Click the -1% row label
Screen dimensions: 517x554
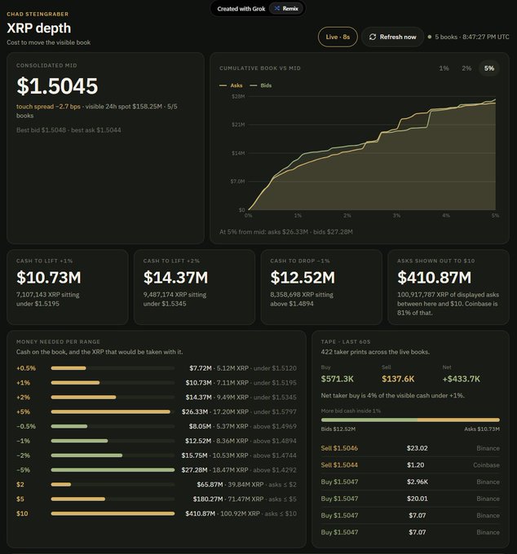pos(24,441)
